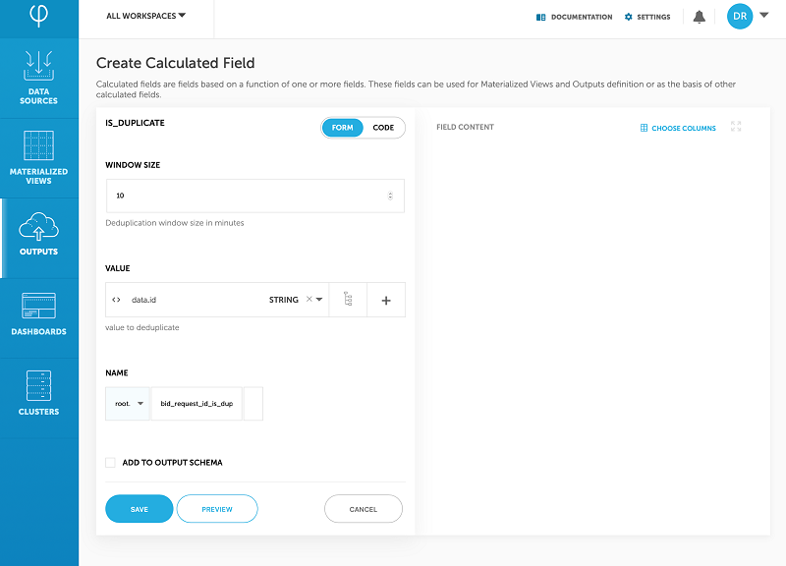
Task: Open Settings from the top bar
Action: coord(646,16)
